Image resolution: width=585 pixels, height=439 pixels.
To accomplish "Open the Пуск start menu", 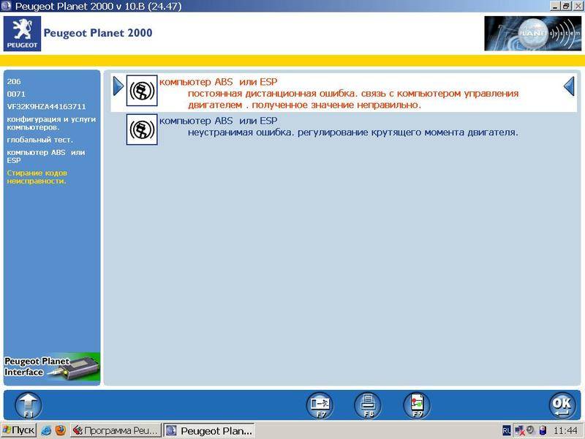I will click(18, 430).
